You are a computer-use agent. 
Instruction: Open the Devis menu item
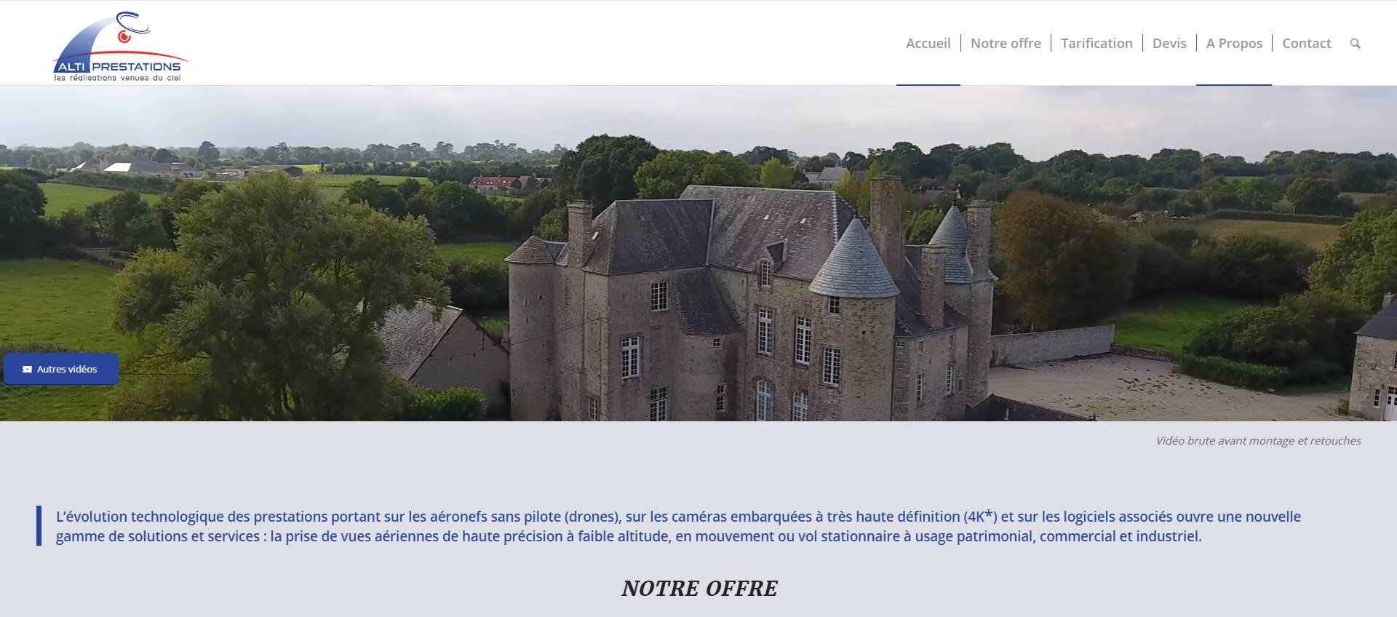click(x=1169, y=43)
